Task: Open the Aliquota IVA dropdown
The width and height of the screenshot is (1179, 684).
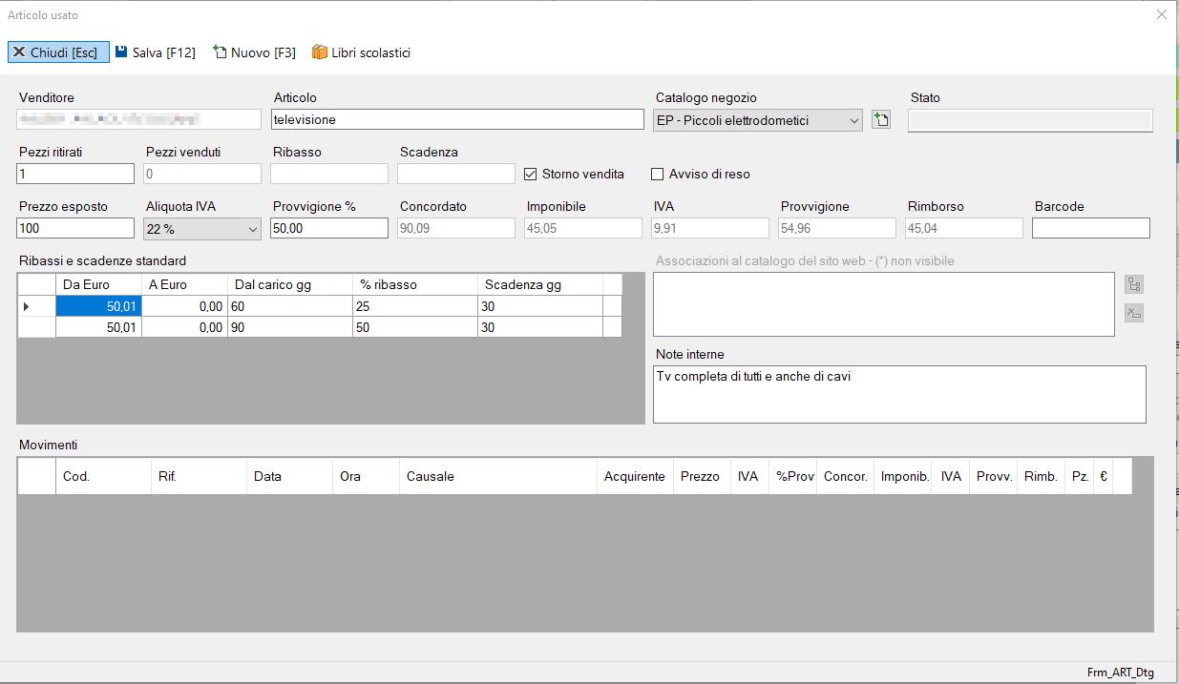Action: [252, 229]
